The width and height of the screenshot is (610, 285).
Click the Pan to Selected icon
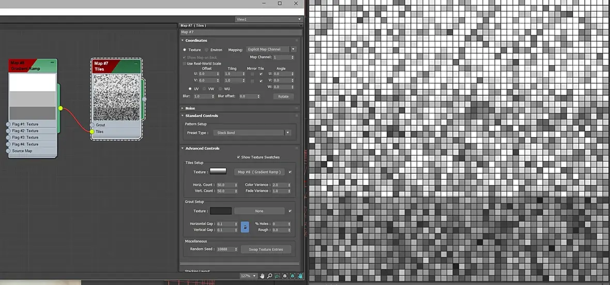pyautogui.click(x=300, y=276)
